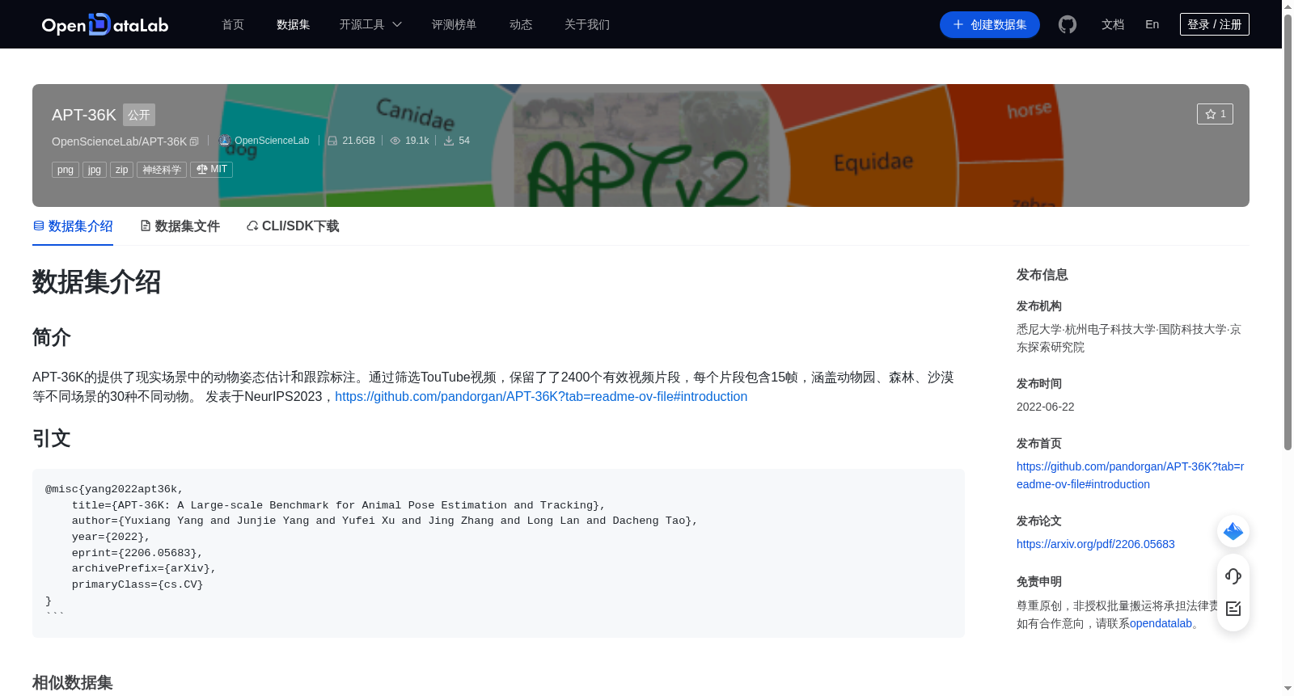The image size is (1294, 696).
Task: Copy dataset path OpenScienceLab/APT-36K icon
Action: pyautogui.click(x=194, y=141)
